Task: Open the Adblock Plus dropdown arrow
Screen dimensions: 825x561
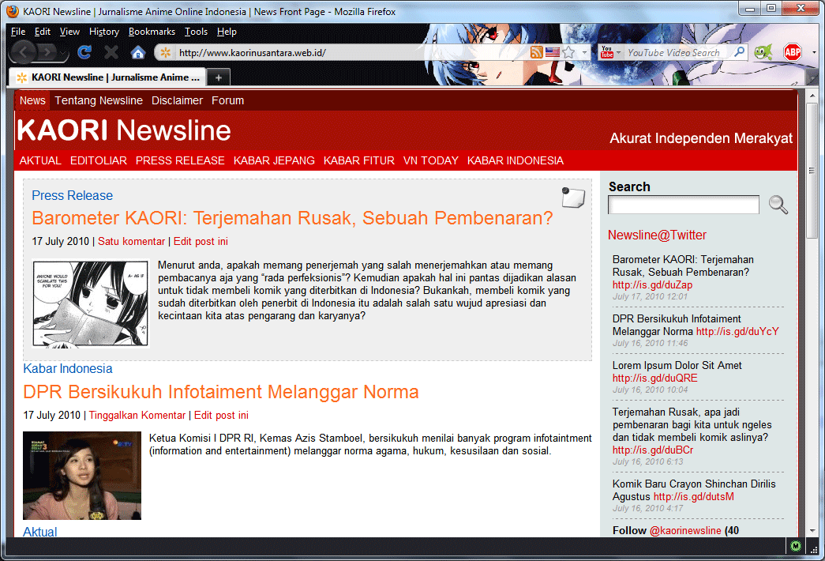Action: tap(814, 52)
